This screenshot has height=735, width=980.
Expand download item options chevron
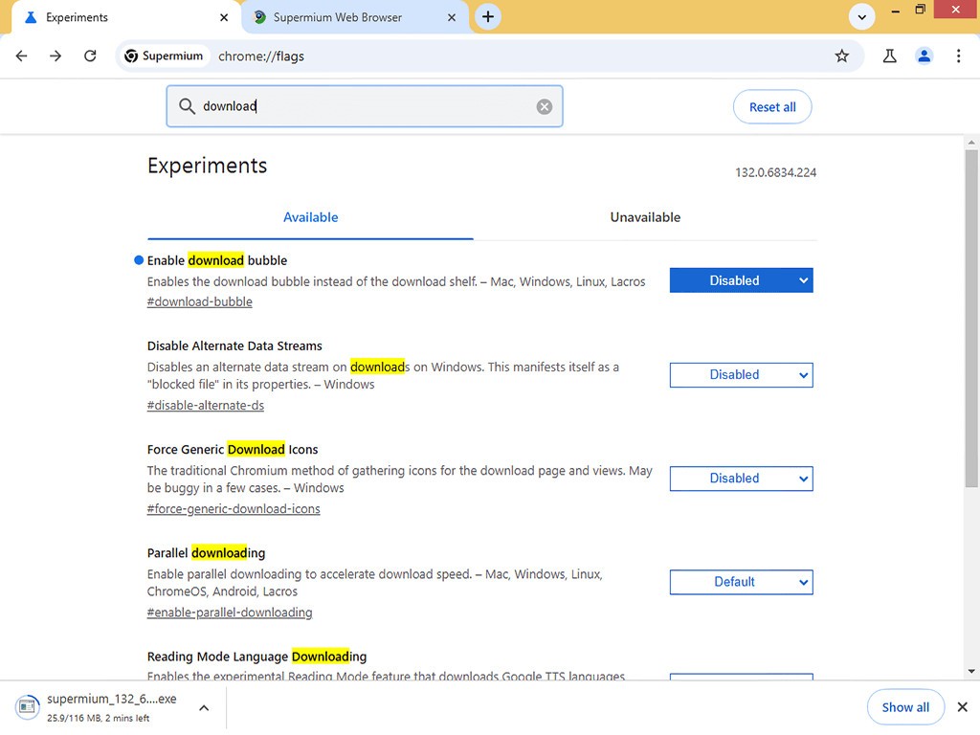pos(204,707)
